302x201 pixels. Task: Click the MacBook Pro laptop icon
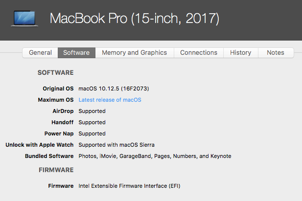coord(24,19)
